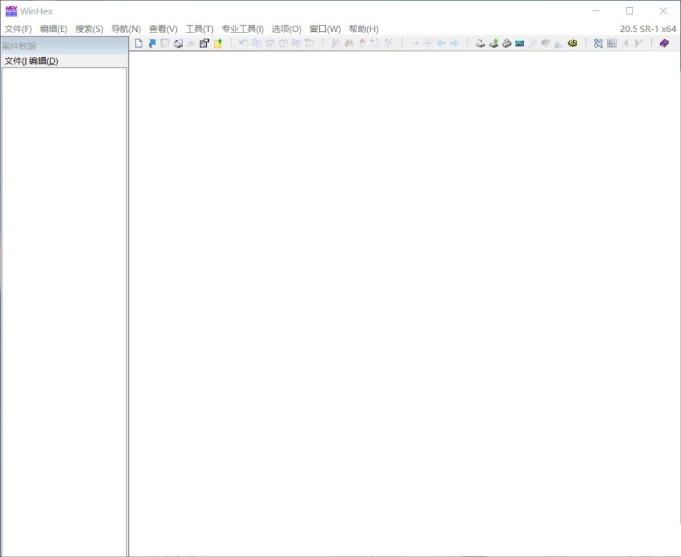Image resolution: width=681 pixels, height=557 pixels.
Task: Expand the 选项(O) menu
Action: tap(286, 29)
